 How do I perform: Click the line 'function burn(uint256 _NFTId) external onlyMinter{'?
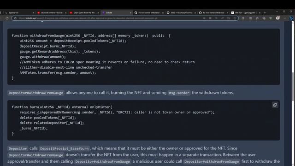(62, 107)
